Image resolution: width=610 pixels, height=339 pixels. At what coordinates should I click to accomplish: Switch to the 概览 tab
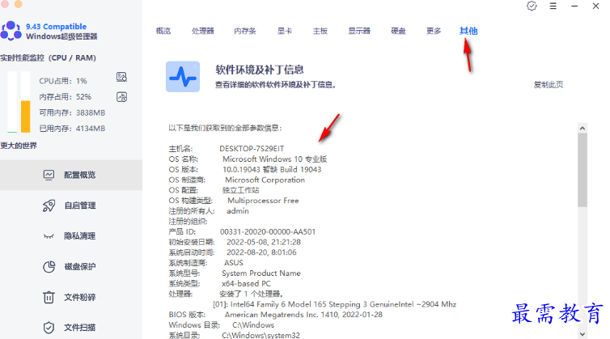tap(163, 31)
